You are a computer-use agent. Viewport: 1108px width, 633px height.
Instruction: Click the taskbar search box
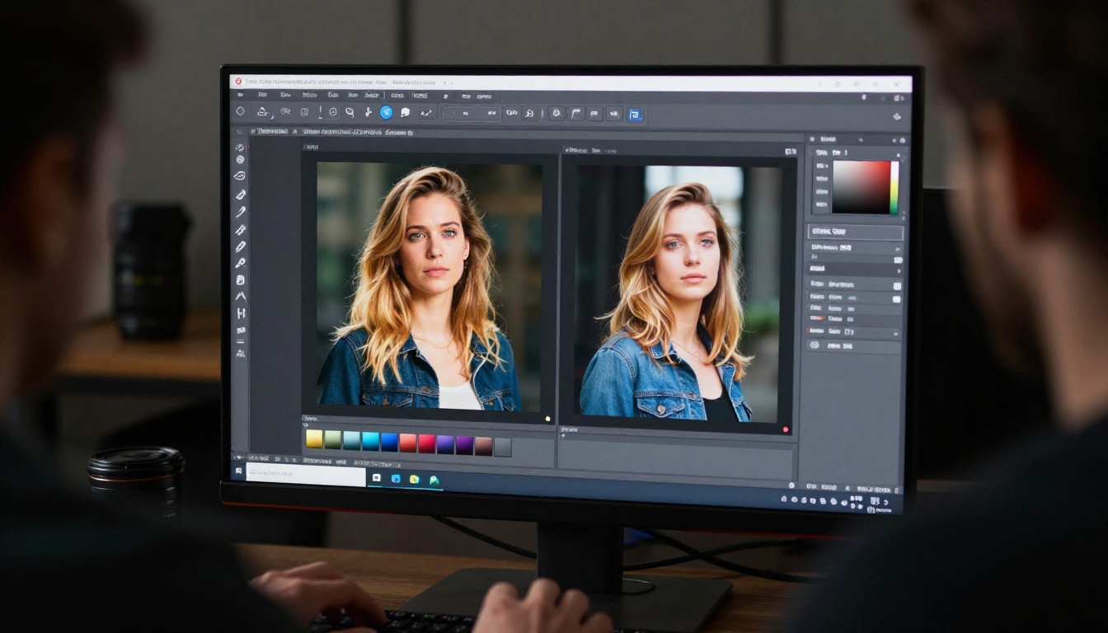(305, 474)
